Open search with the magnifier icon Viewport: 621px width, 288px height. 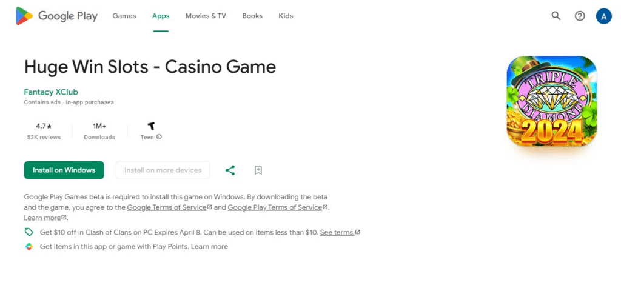click(x=556, y=16)
